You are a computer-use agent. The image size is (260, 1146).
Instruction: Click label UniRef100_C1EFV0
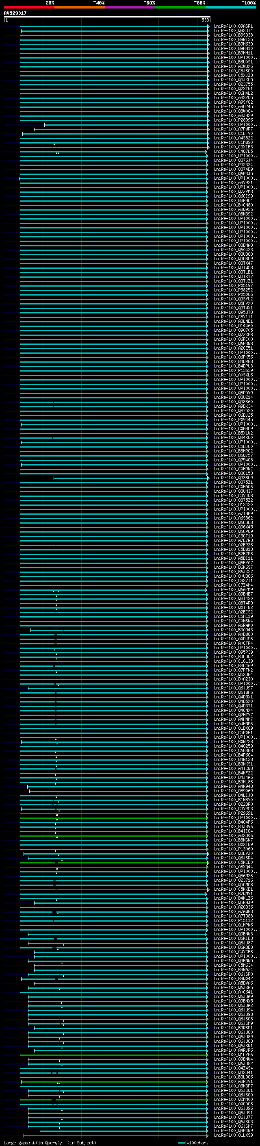pyautogui.click(x=233, y=133)
